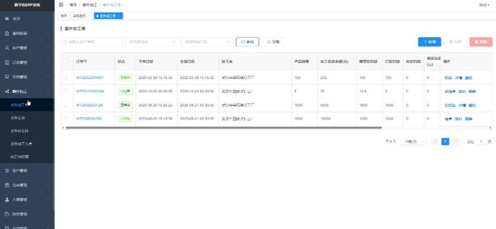Click the 客户管理 person icon
Viewport: 496px width, 229px height.
(x=7, y=48)
